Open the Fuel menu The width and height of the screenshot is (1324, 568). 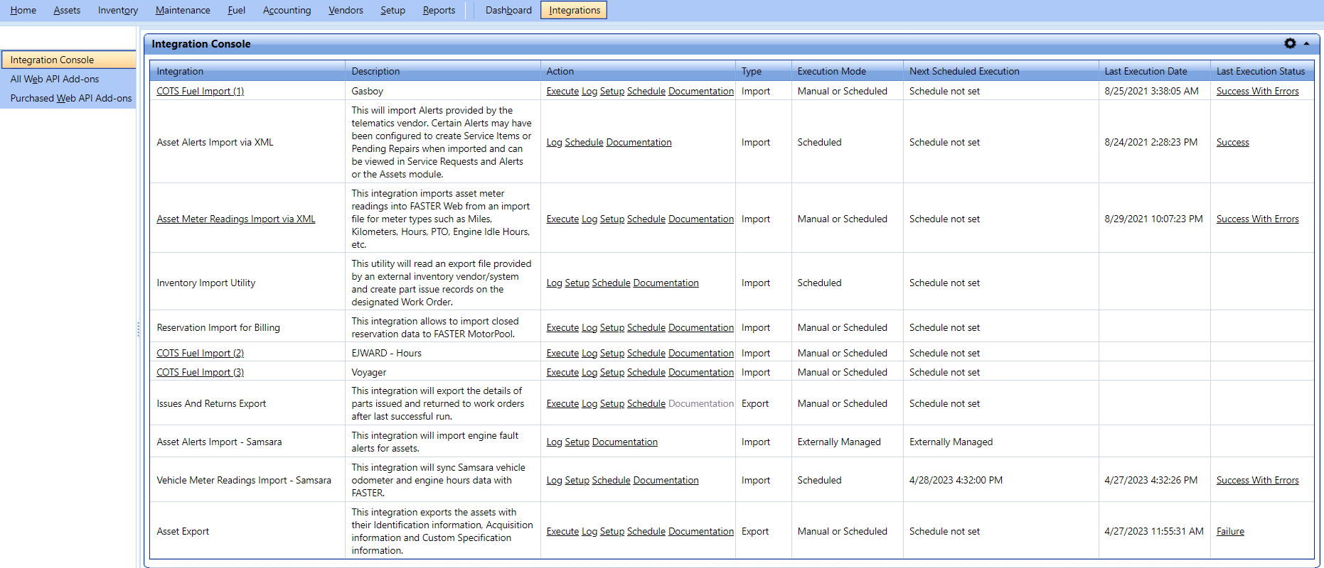(236, 10)
